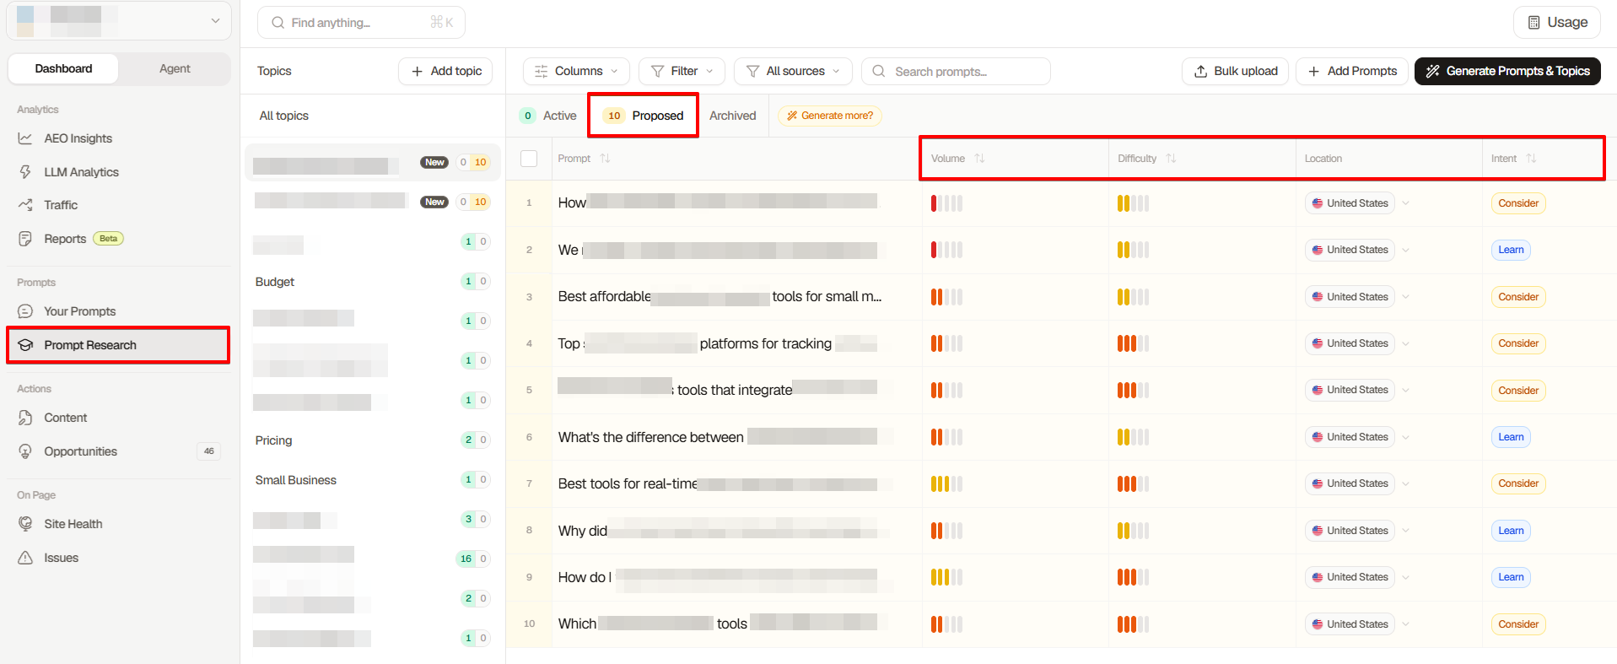Select the Consider intent tag in row 3
The image size is (1617, 664).
1518,297
